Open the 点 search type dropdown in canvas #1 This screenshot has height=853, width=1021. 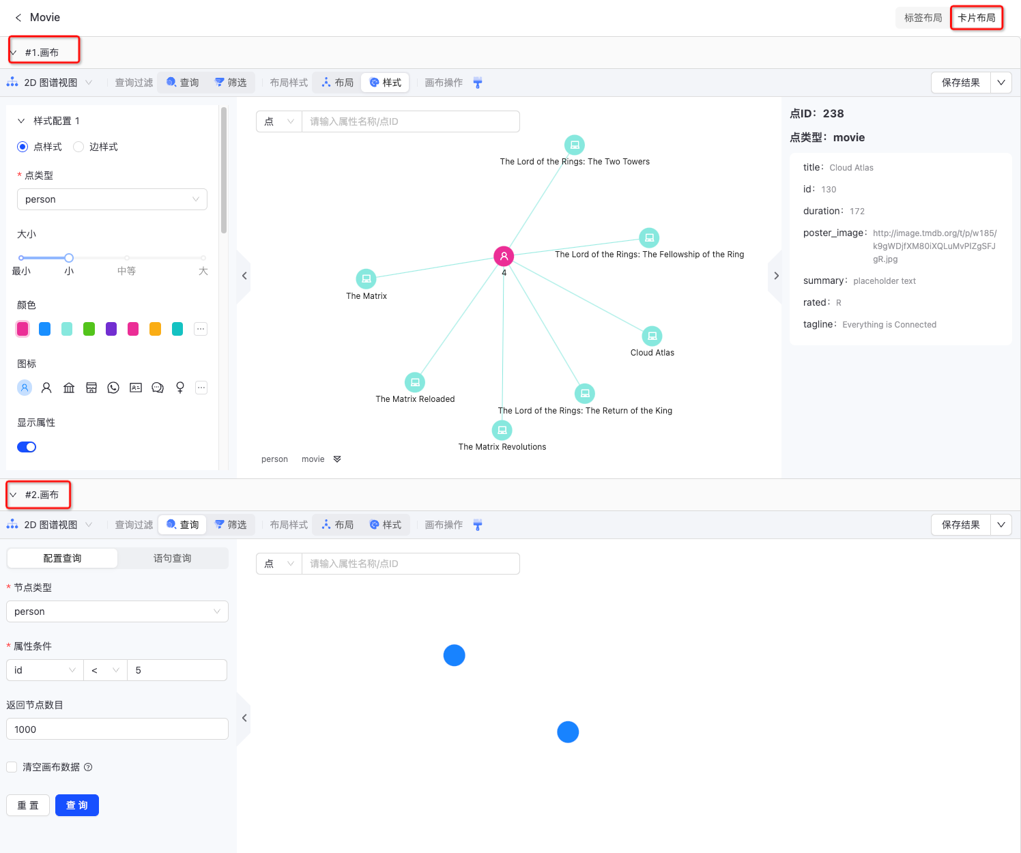pyautogui.click(x=279, y=121)
